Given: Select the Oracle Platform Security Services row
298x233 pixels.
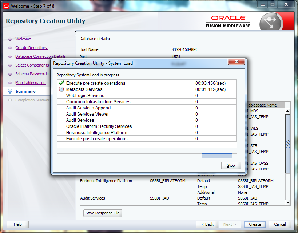Looking at the screenshot, I should pyautogui.click(x=147, y=126).
